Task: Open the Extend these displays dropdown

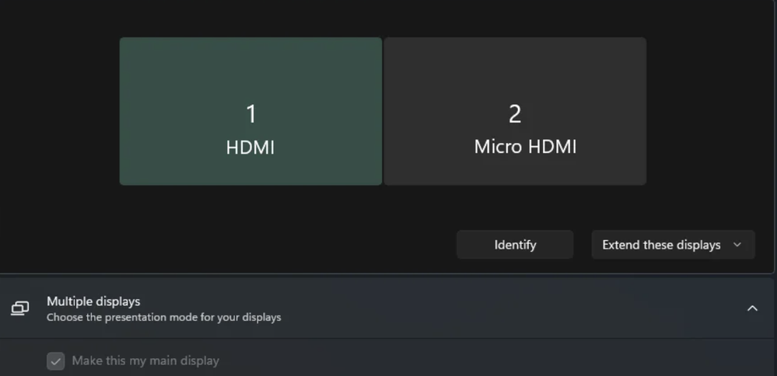Action: click(673, 245)
